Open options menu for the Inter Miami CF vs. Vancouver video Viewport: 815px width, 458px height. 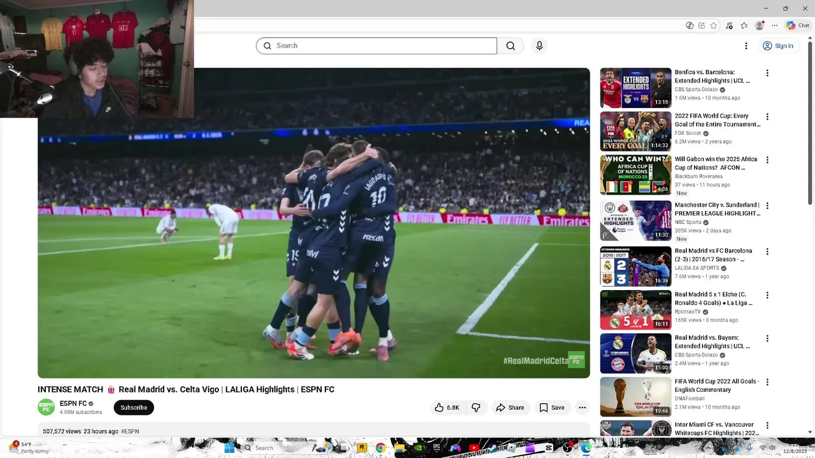pos(767,426)
